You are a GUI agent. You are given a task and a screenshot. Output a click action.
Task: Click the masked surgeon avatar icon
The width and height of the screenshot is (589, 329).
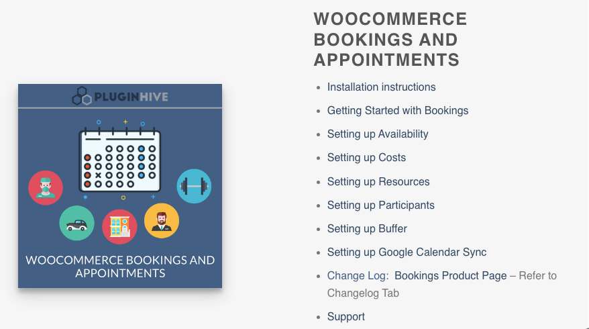[46, 187]
